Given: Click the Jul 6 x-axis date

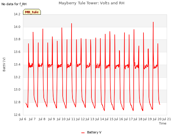Looking at the screenshot, I should [23, 119].
